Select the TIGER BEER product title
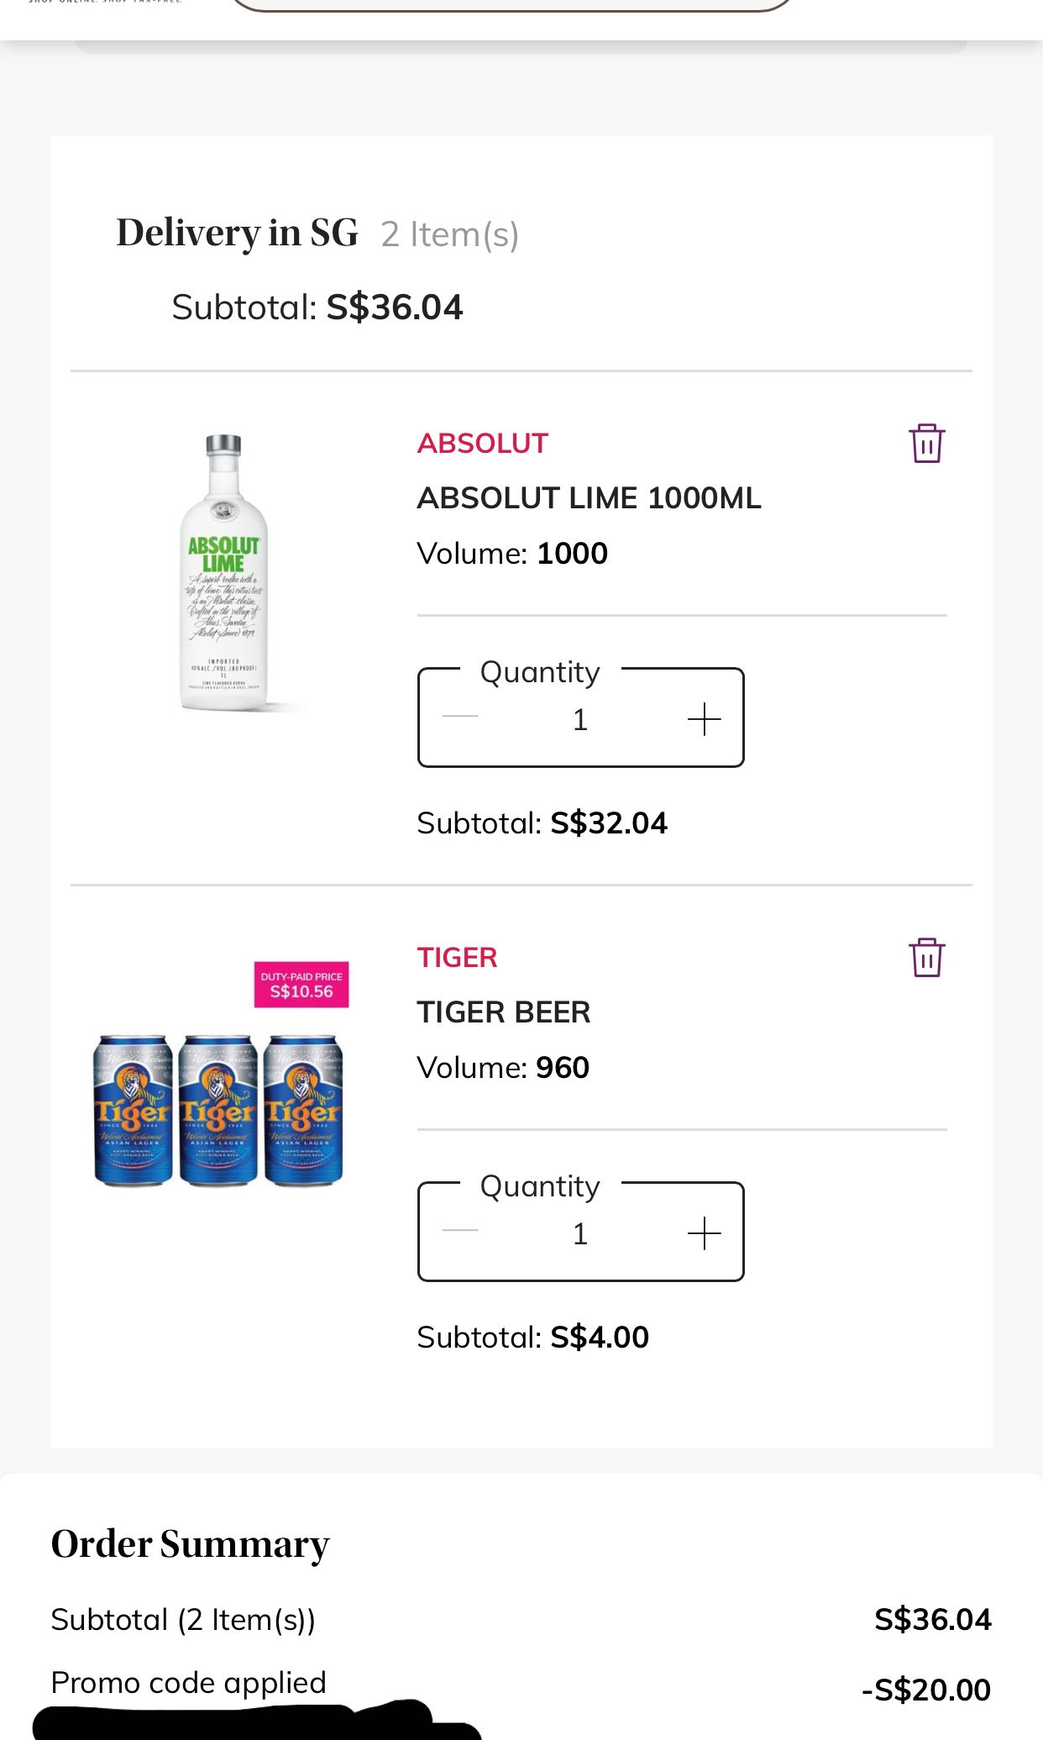 coord(504,1012)
